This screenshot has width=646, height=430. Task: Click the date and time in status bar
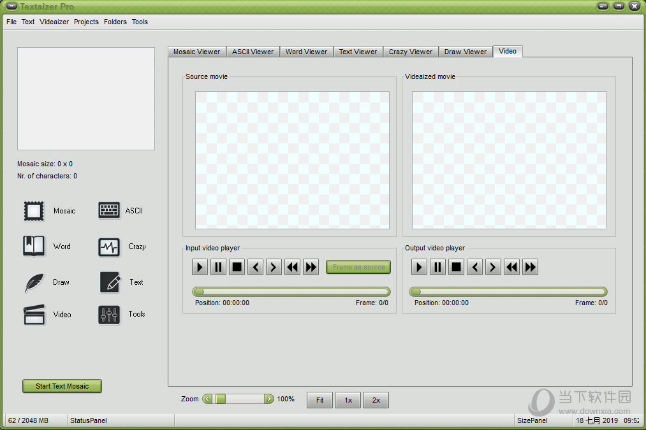[x=608, y=420]
